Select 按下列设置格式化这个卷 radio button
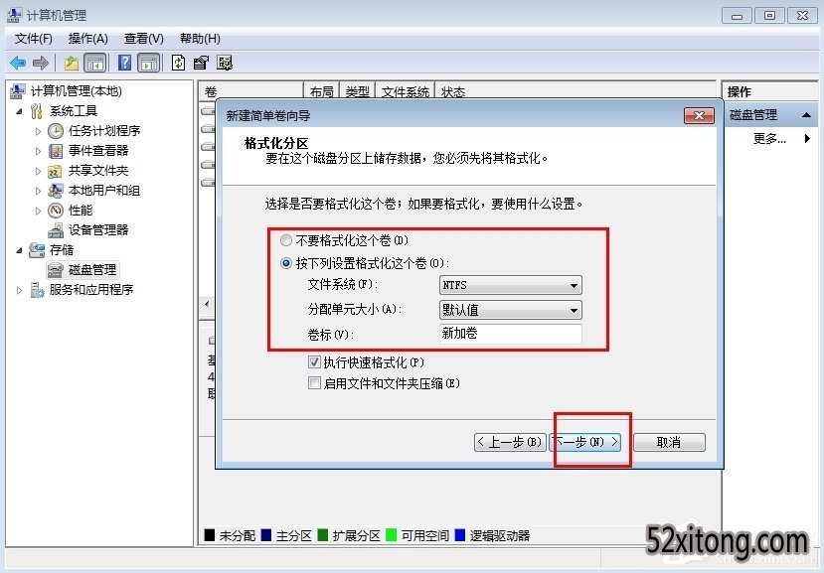Viewport: 824px width, 573px height. coord(286,263)
